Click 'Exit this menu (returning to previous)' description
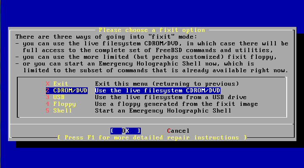304x168 pixels. 167,84
